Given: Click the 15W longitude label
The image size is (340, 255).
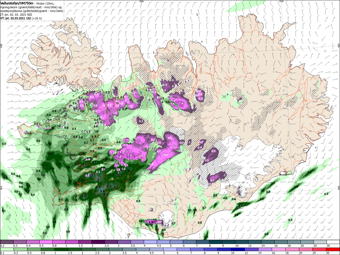Looking at the screenshot, I should point(281,1).
